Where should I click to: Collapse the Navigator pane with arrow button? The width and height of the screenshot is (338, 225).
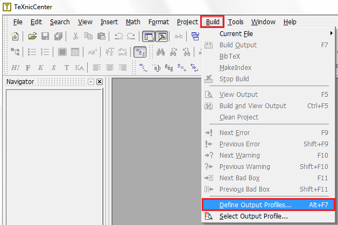pos(91,82)
